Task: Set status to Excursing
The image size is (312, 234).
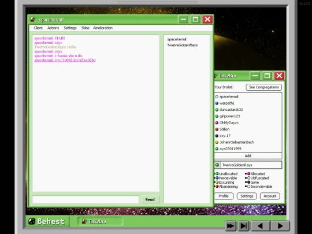Action: point(225,182)
